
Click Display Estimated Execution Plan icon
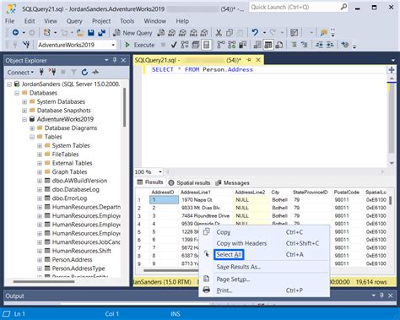(x=185, y=45)
